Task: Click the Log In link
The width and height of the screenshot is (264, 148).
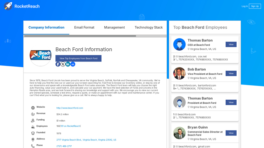Action: click(245, 6)
